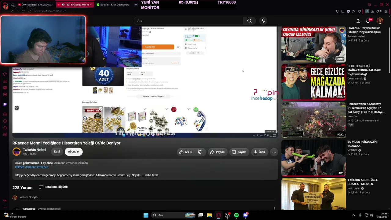Open the browser AI assistant button

[380, 11]
